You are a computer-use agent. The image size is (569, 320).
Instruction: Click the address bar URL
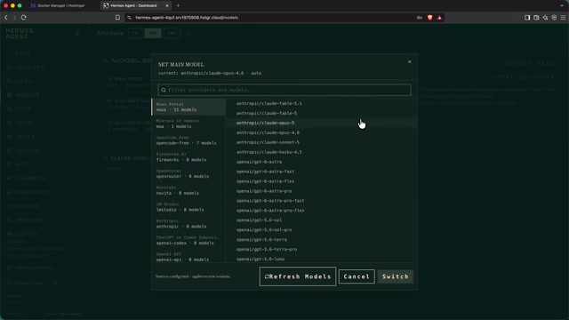[187, 18]
